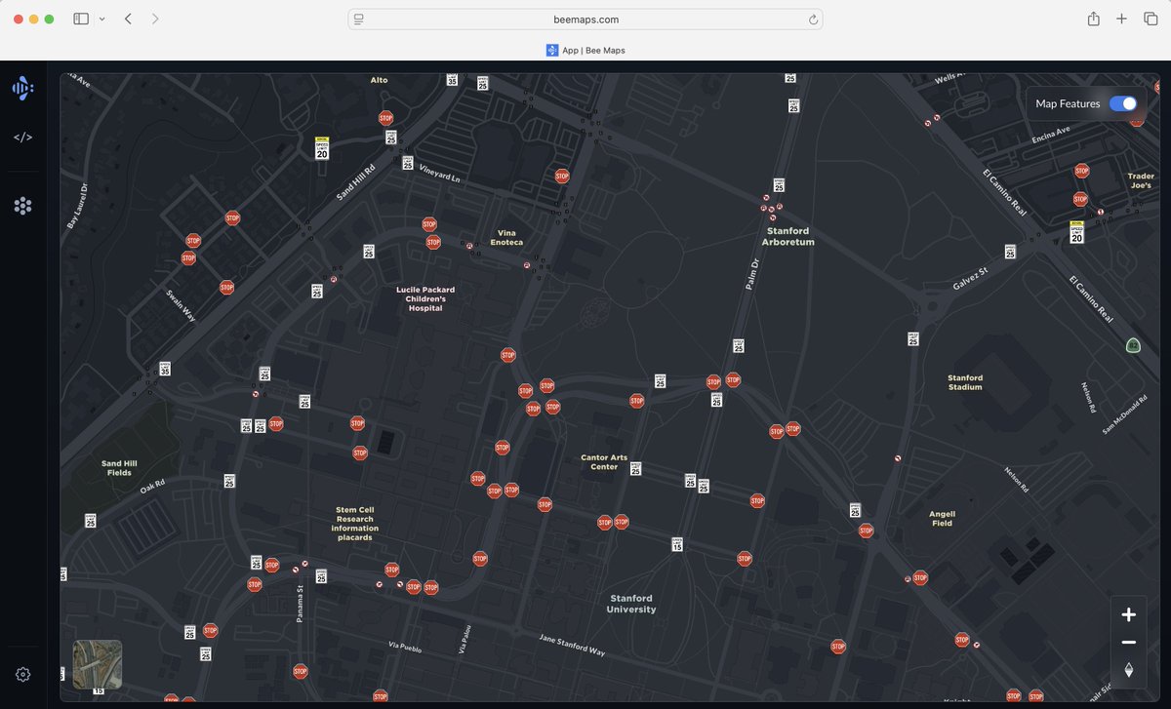Select the speed limit 20 sign near Sand Hill Rd
This screenshot has width=1171, height=709.
point(322,148)
